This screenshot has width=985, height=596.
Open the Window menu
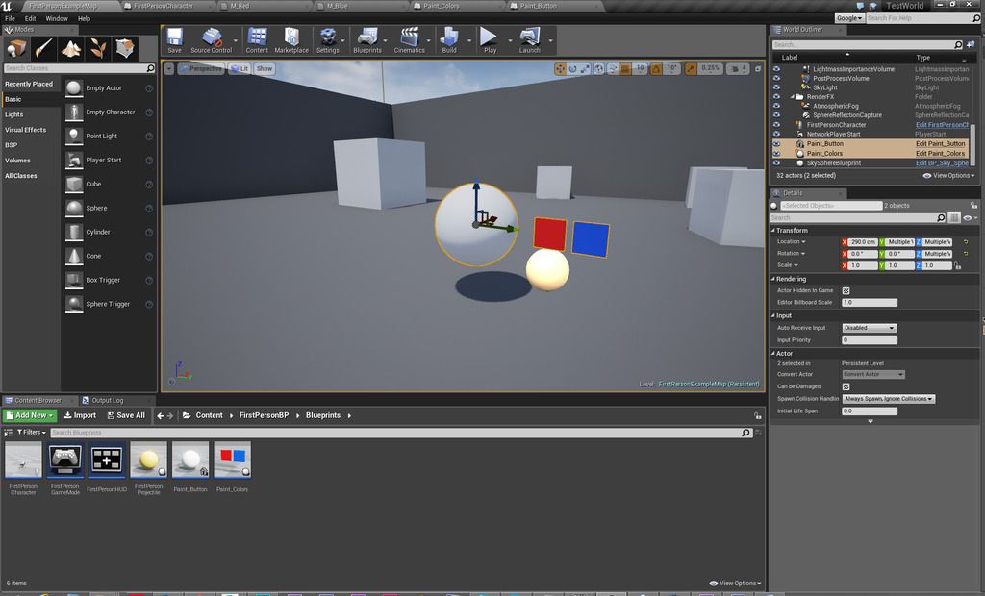[57, 19]
